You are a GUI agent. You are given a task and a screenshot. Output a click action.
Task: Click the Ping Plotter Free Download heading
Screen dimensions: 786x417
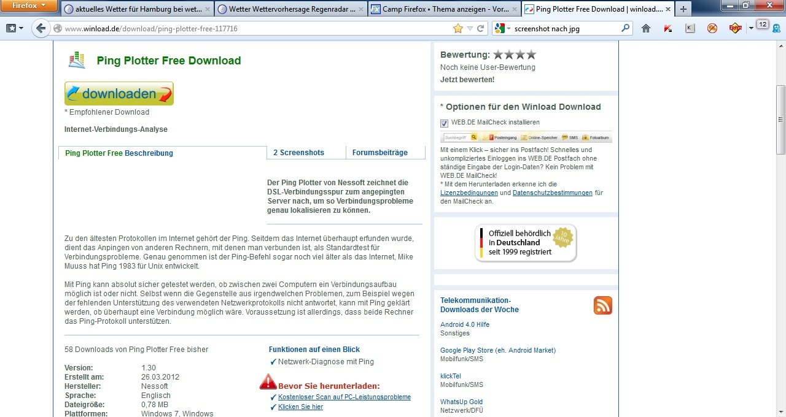169,61
